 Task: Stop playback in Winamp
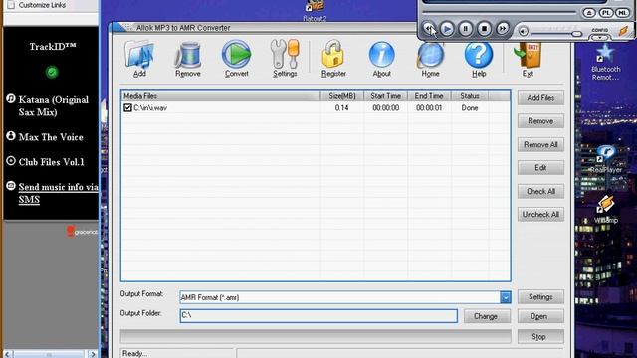484,29
